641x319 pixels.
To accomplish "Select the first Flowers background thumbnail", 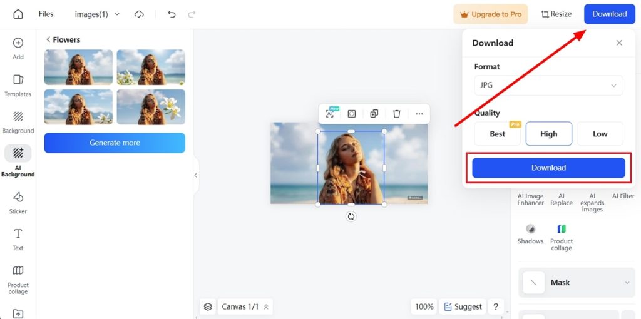I will click(x=78, y=67).
